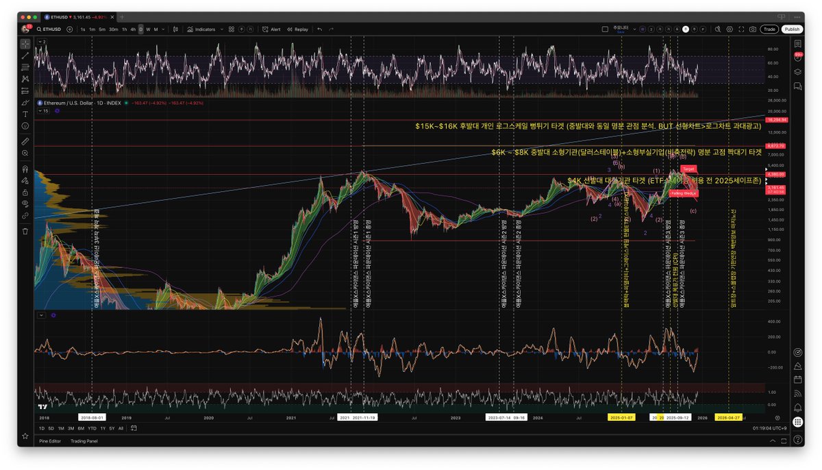Viewport: 822px width, 470px height.
Task: Enter fullscreen mode
Action: tap(741, 29)
